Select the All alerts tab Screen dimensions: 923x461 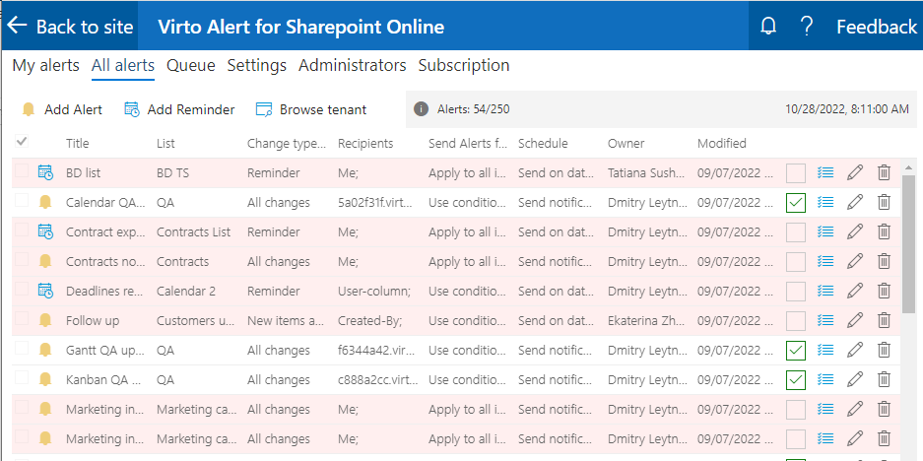click(x=123, y=65)
